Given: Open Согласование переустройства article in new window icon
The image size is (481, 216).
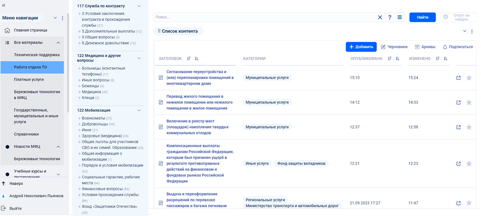Looking at the screenshot, I should tap(459, 78).
